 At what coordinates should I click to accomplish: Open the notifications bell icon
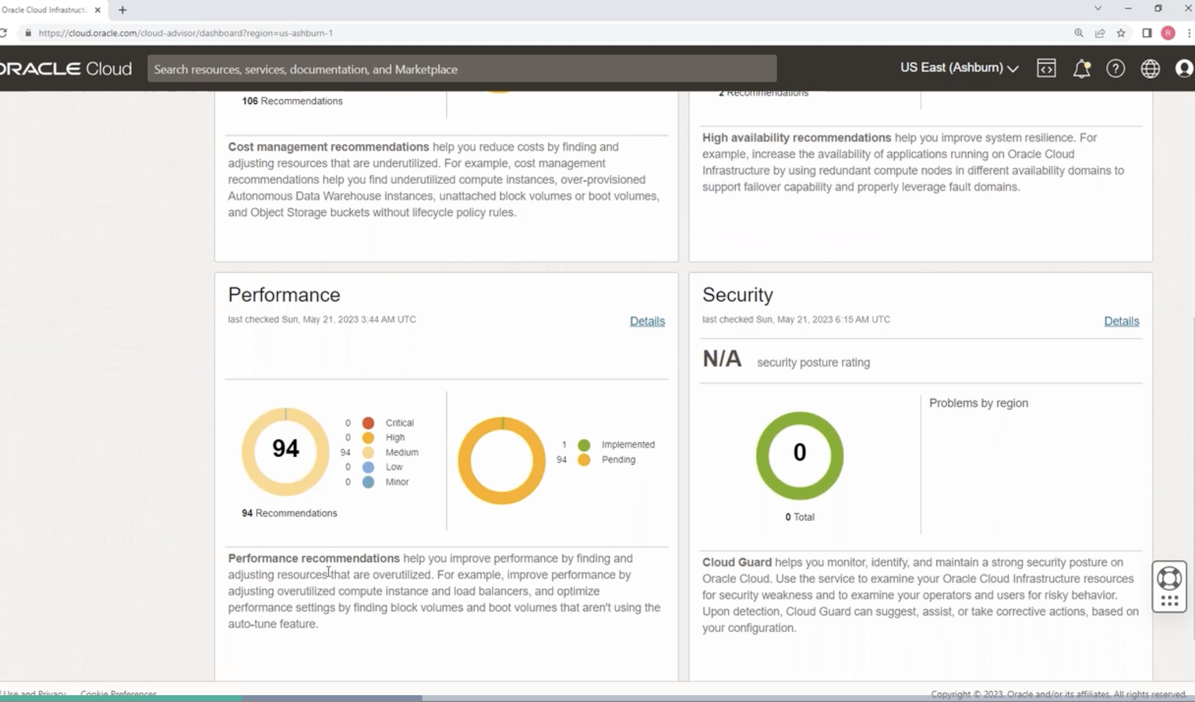[x=1081, y=68]
